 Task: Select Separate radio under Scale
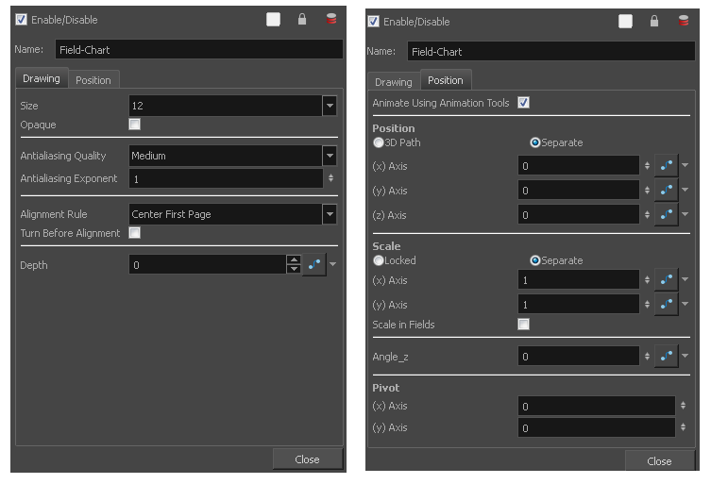pos(535,260)
